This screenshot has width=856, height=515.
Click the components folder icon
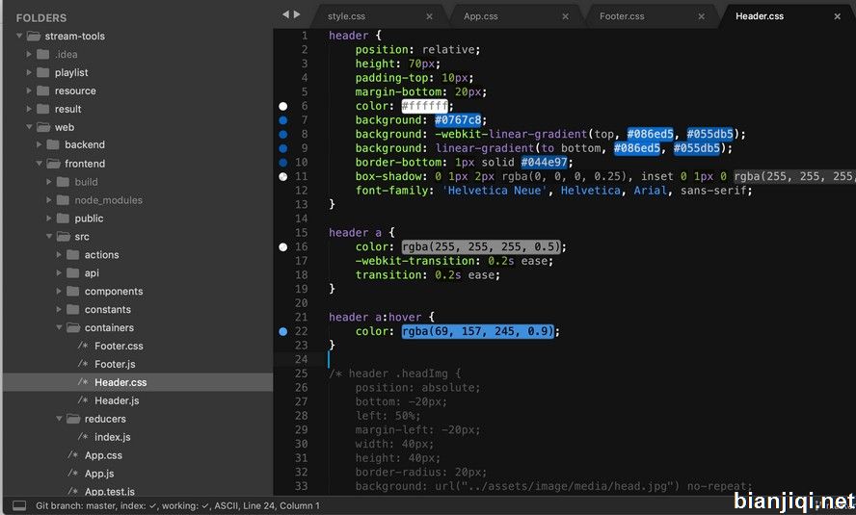point(73,291)
